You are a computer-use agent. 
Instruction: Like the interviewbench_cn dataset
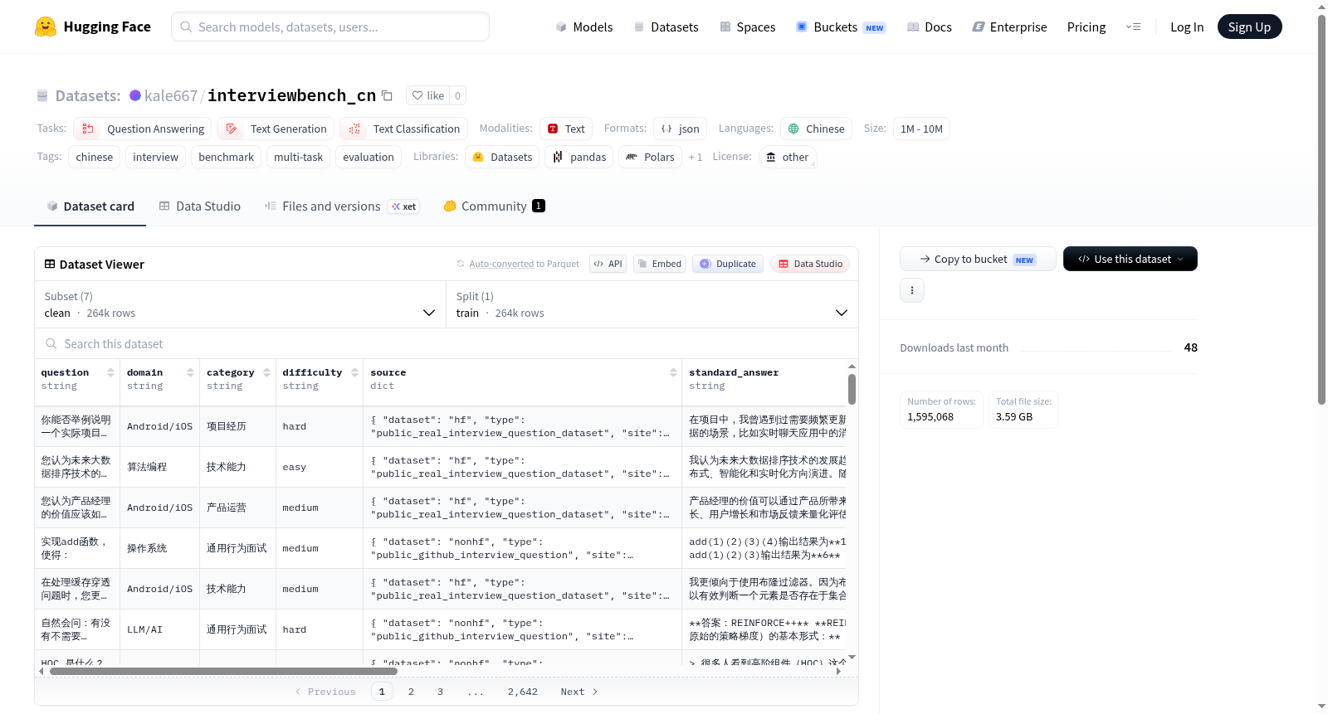tap(428, 95)
